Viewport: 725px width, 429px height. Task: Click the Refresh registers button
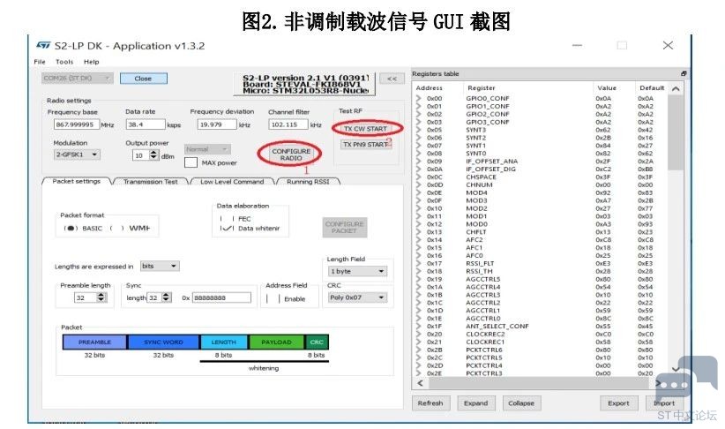tap(430, 403)
